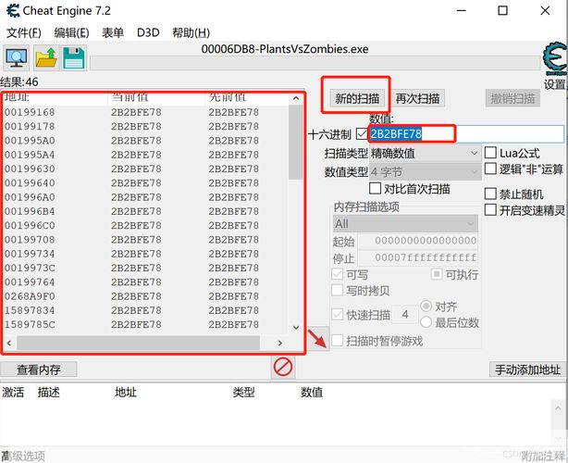568x463 pixels.
Task: Click the 类型 column header in table
Action: pos(243,393)
